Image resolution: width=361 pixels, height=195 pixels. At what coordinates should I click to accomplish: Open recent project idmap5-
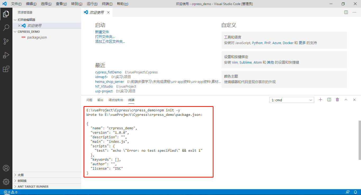tap(101, 77)
